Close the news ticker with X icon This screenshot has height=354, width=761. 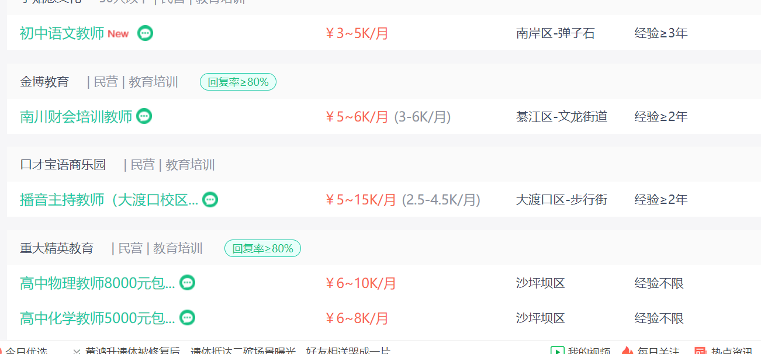pos(77,352)
